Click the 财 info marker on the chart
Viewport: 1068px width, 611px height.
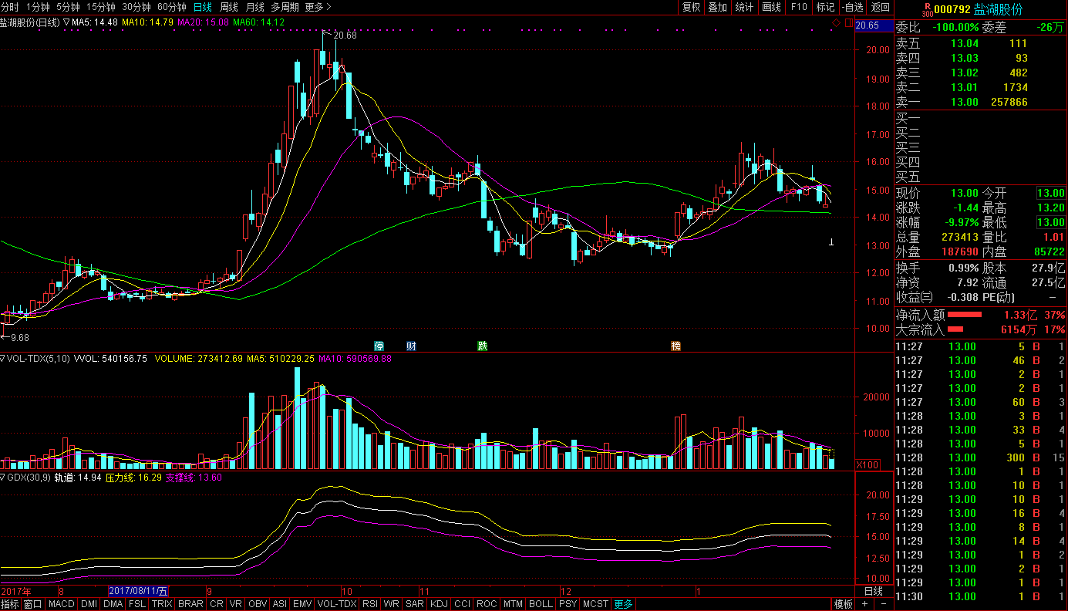pyautogui.click(x=411, y=346)
